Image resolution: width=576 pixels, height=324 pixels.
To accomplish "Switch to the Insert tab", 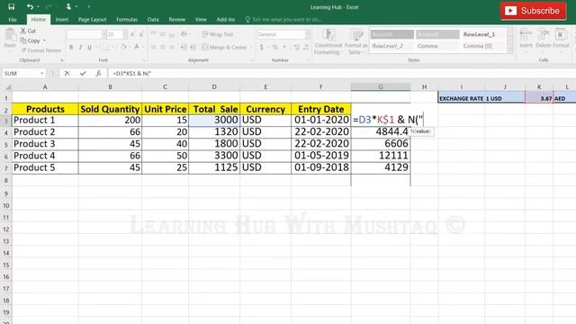I will tap(62, 20).
